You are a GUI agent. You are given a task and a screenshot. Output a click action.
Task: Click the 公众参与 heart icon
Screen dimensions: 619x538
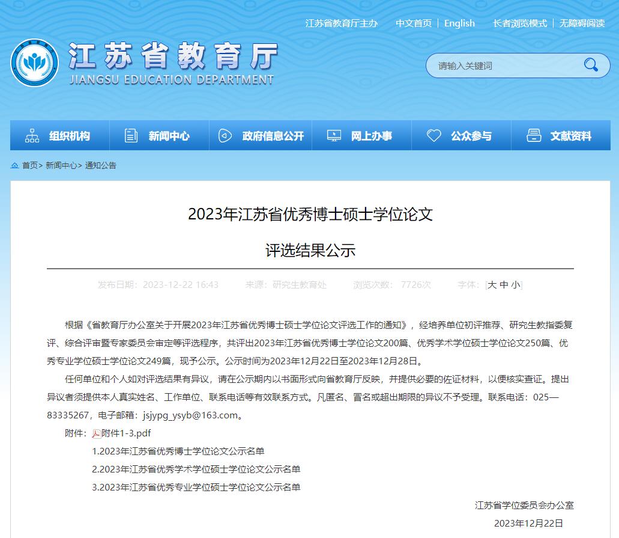click(433, 136)
